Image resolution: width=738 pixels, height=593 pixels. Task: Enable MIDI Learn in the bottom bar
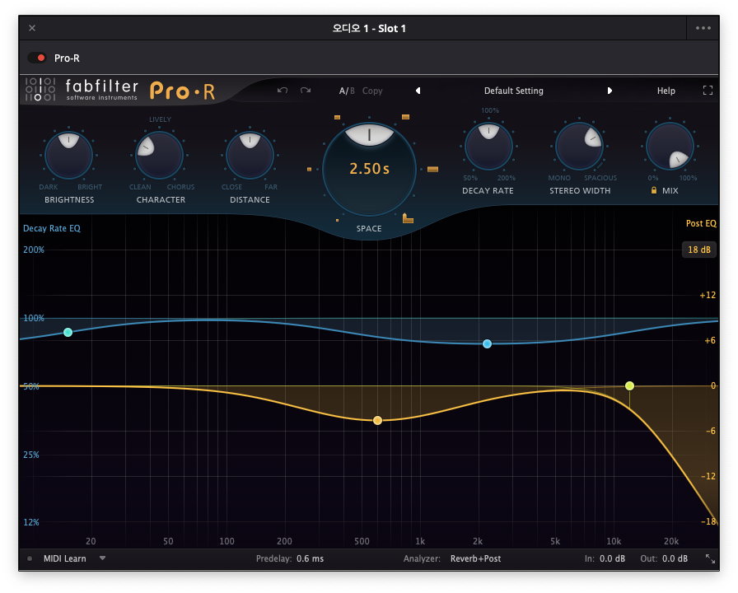point(64,558)
